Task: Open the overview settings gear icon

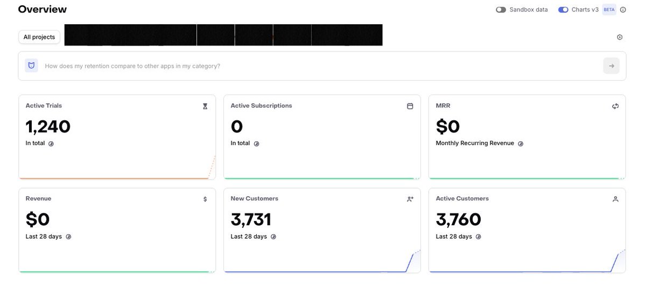Action: (620, 37)
